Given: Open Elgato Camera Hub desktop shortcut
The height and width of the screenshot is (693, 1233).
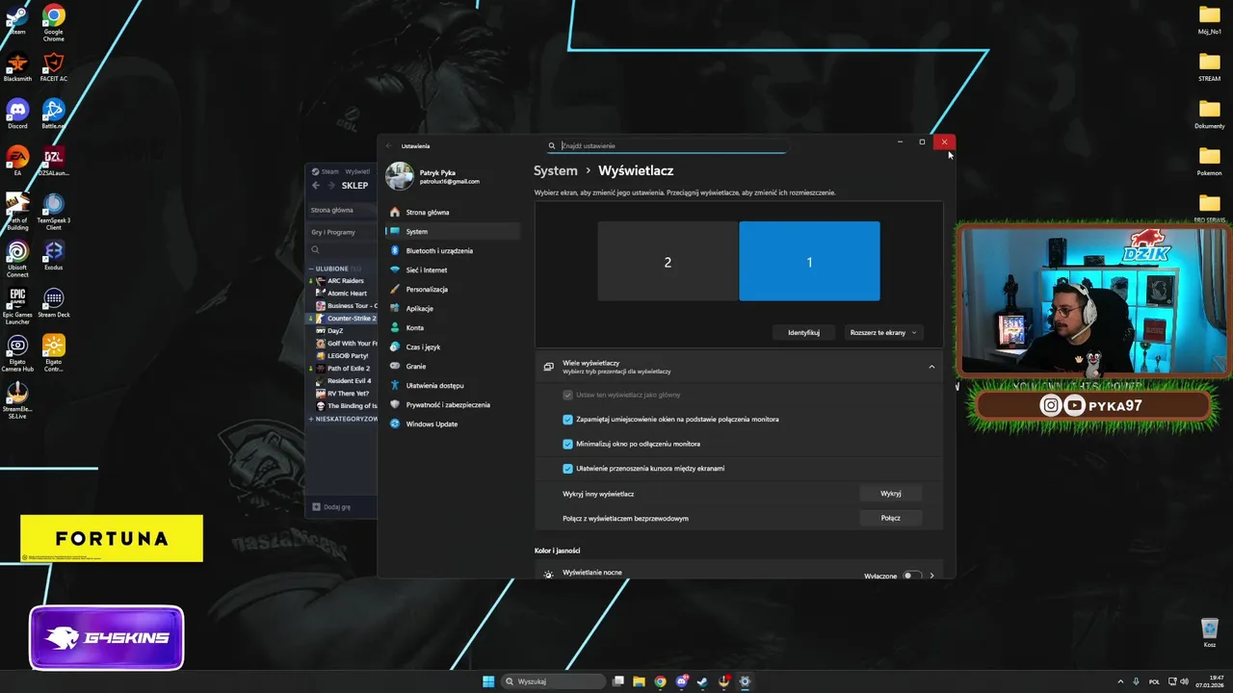Looking at the screenshot, I should click(x=17, y=353).
